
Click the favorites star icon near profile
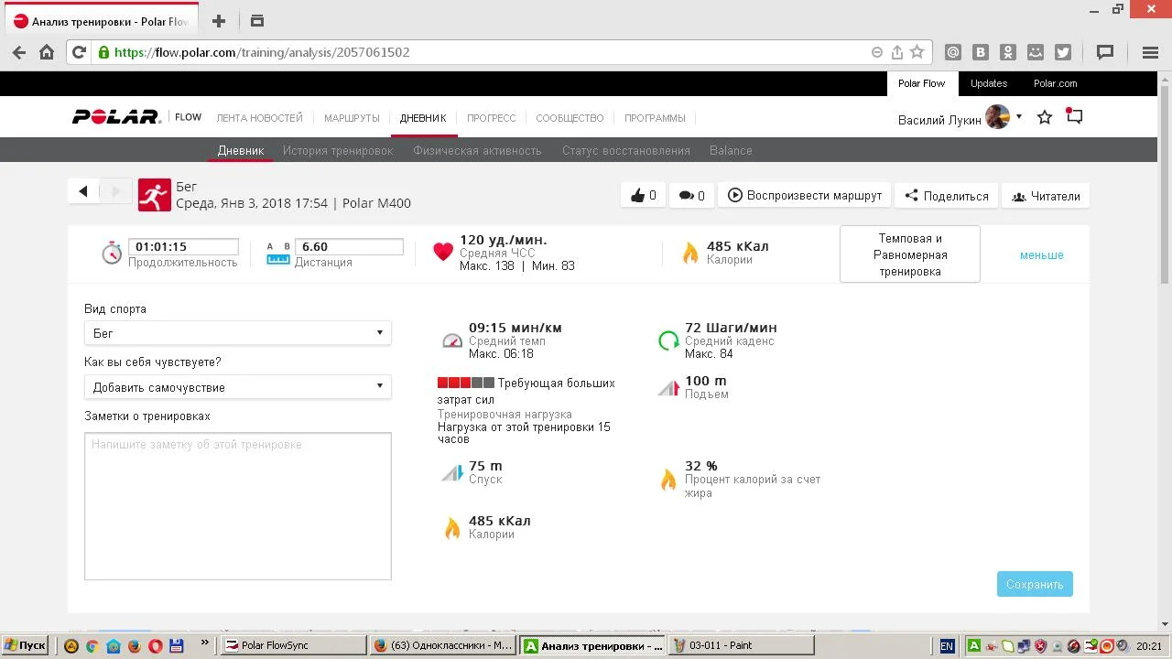pyautogui.click(x=1045, y=117)
